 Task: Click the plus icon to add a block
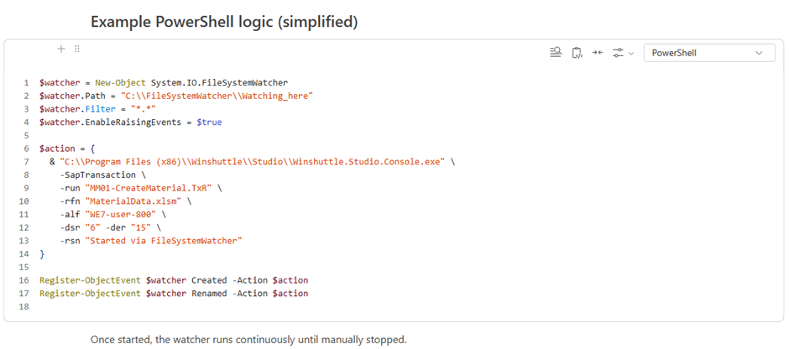coord(61,49)
